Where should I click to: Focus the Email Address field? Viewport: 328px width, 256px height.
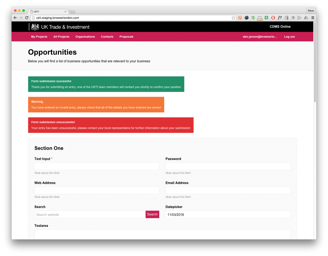coord(228,190)
